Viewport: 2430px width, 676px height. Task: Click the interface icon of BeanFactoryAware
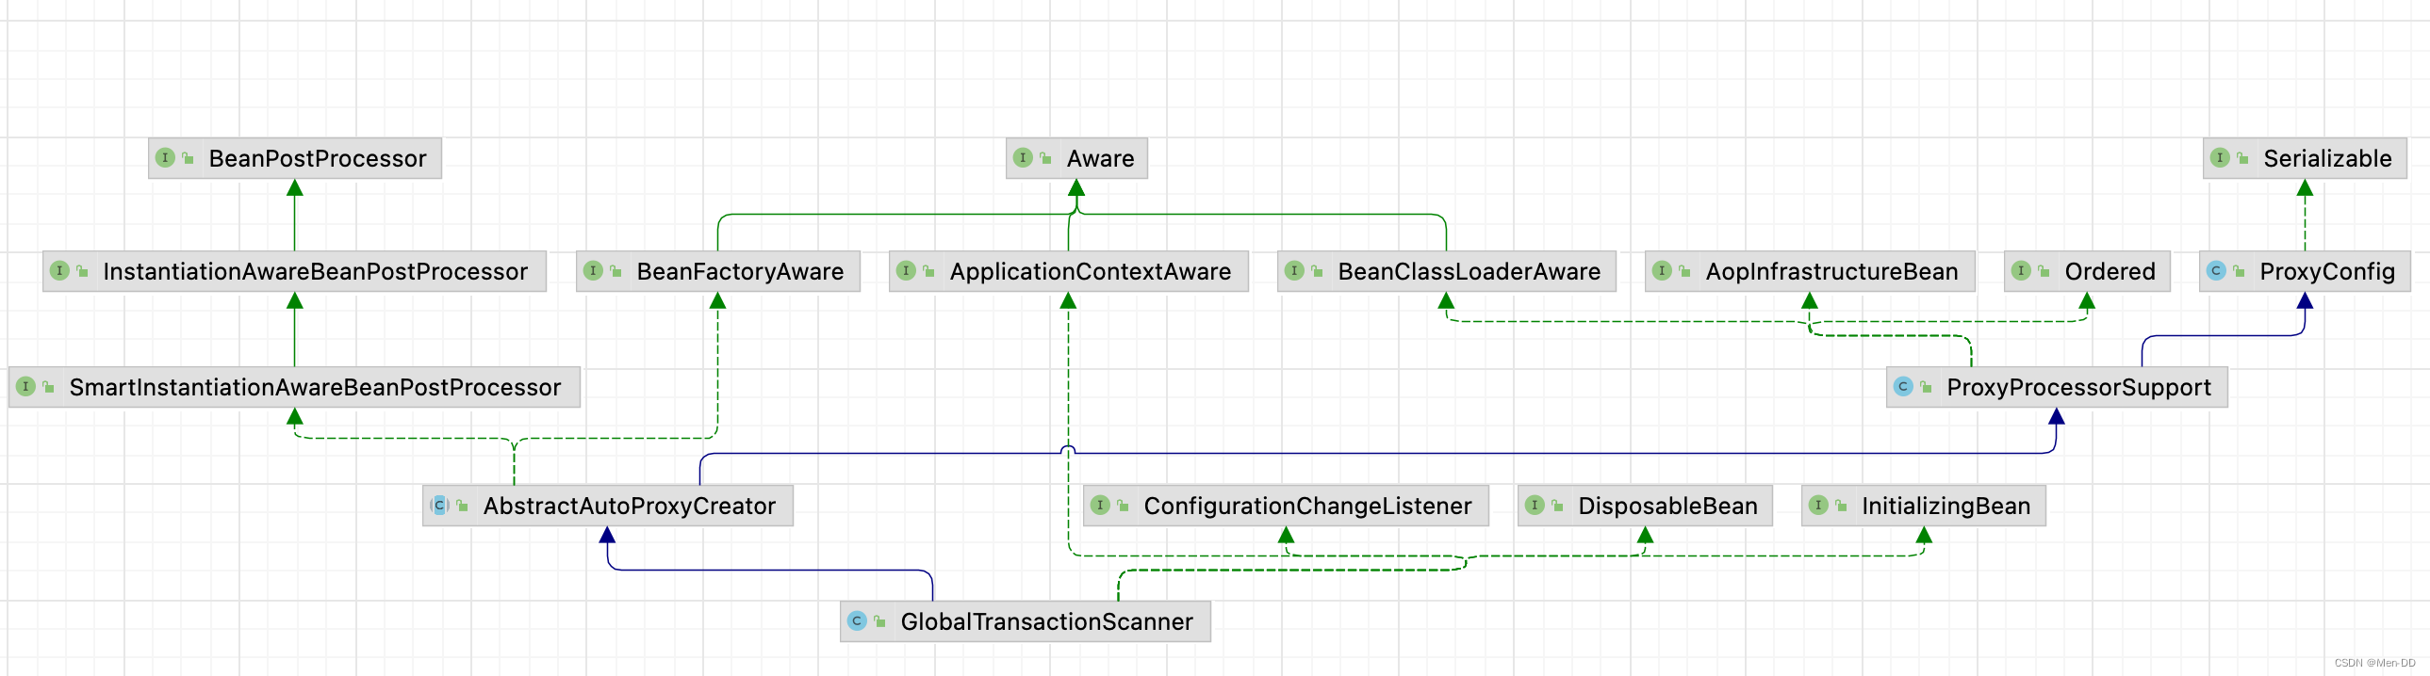point(592,270)
